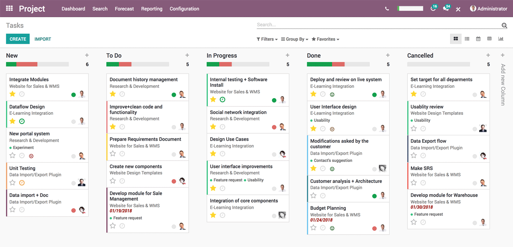Switch to the pivot table view
Viewport: 513px width, 247px height.
(489, 38)
